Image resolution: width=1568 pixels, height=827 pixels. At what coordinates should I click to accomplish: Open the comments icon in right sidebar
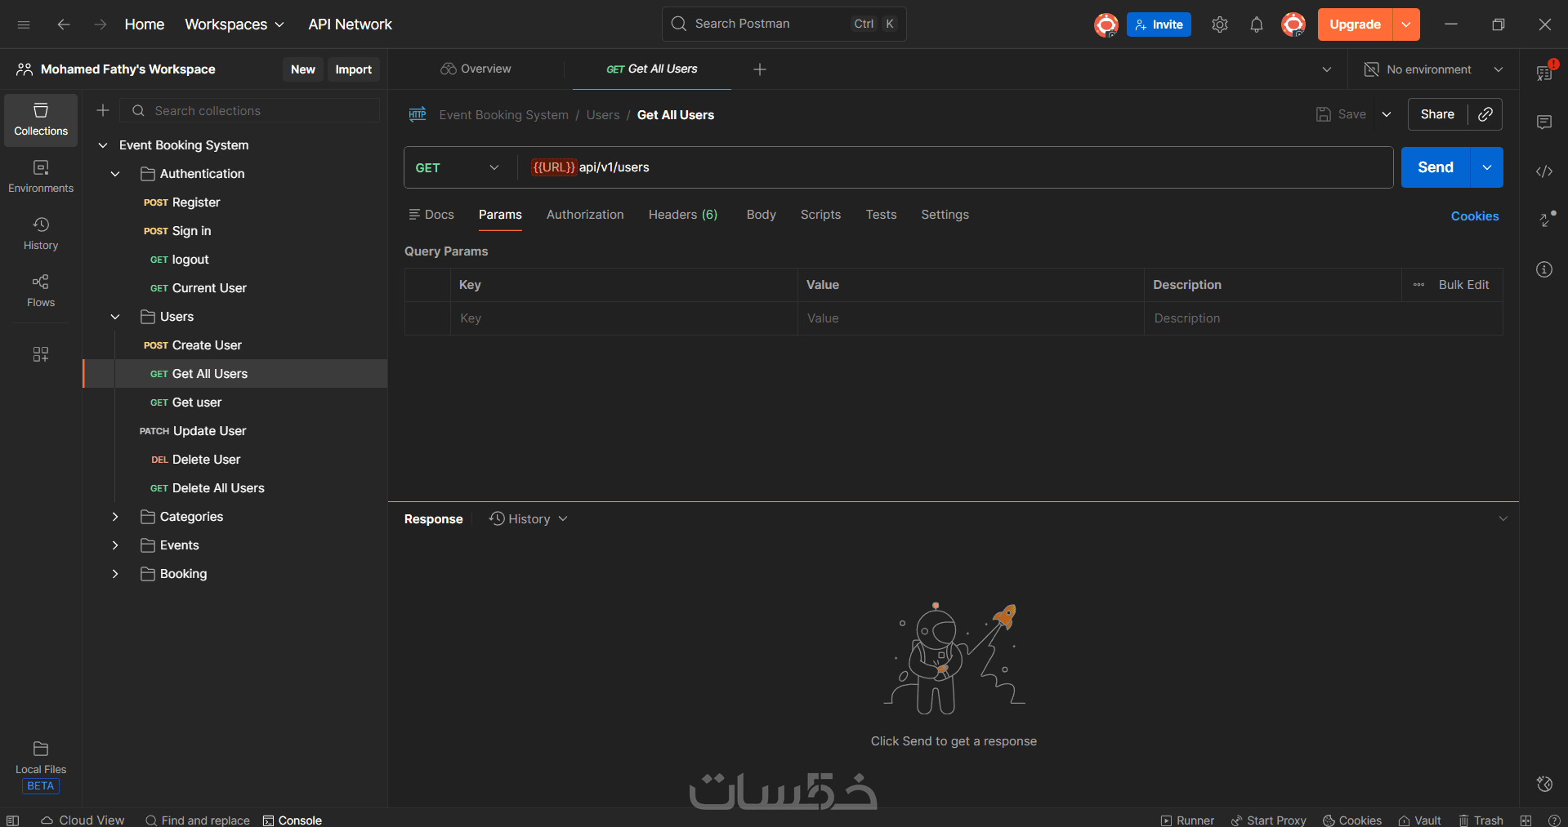[1544, 122]
